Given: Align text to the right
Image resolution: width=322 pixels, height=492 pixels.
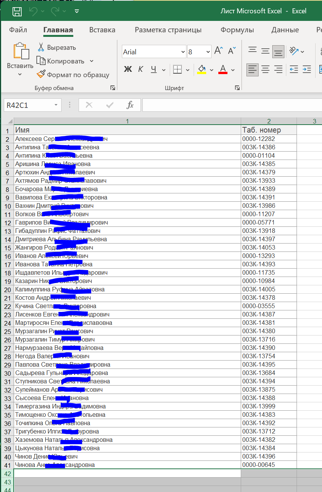Looking at the screenshot, I should 279,69.
